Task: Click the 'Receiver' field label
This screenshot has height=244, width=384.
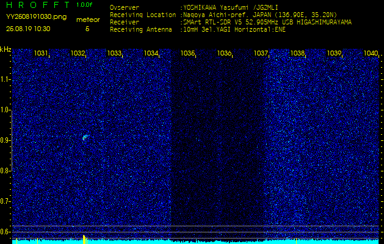Action: pyautogui.click(x=125, y=23)
